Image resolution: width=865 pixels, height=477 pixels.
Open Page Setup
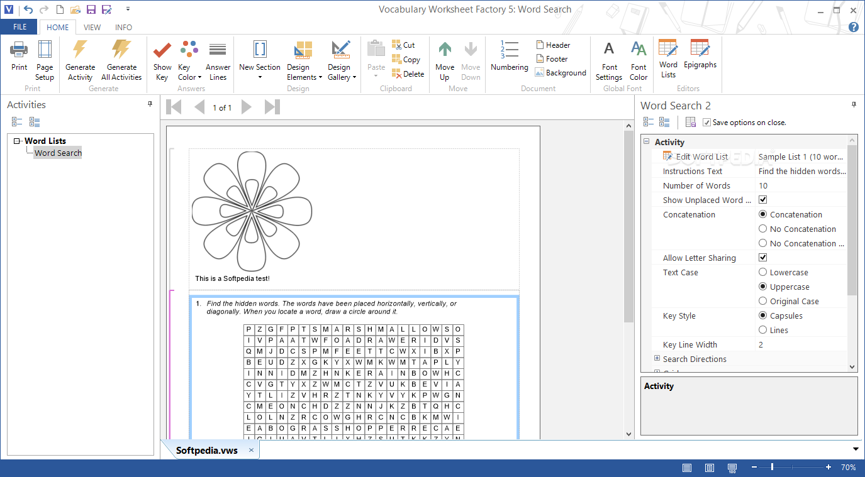(x=45, y=60)
